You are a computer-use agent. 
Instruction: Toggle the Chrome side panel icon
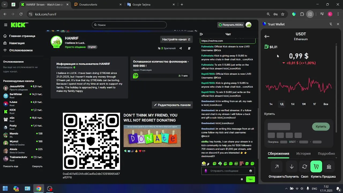(x=310, y=14)
